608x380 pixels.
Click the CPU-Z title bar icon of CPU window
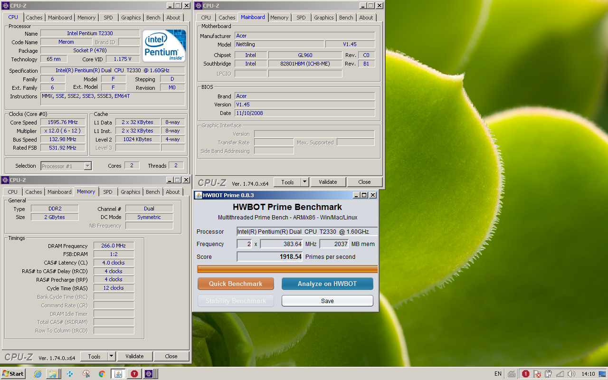tap(5, 6)
